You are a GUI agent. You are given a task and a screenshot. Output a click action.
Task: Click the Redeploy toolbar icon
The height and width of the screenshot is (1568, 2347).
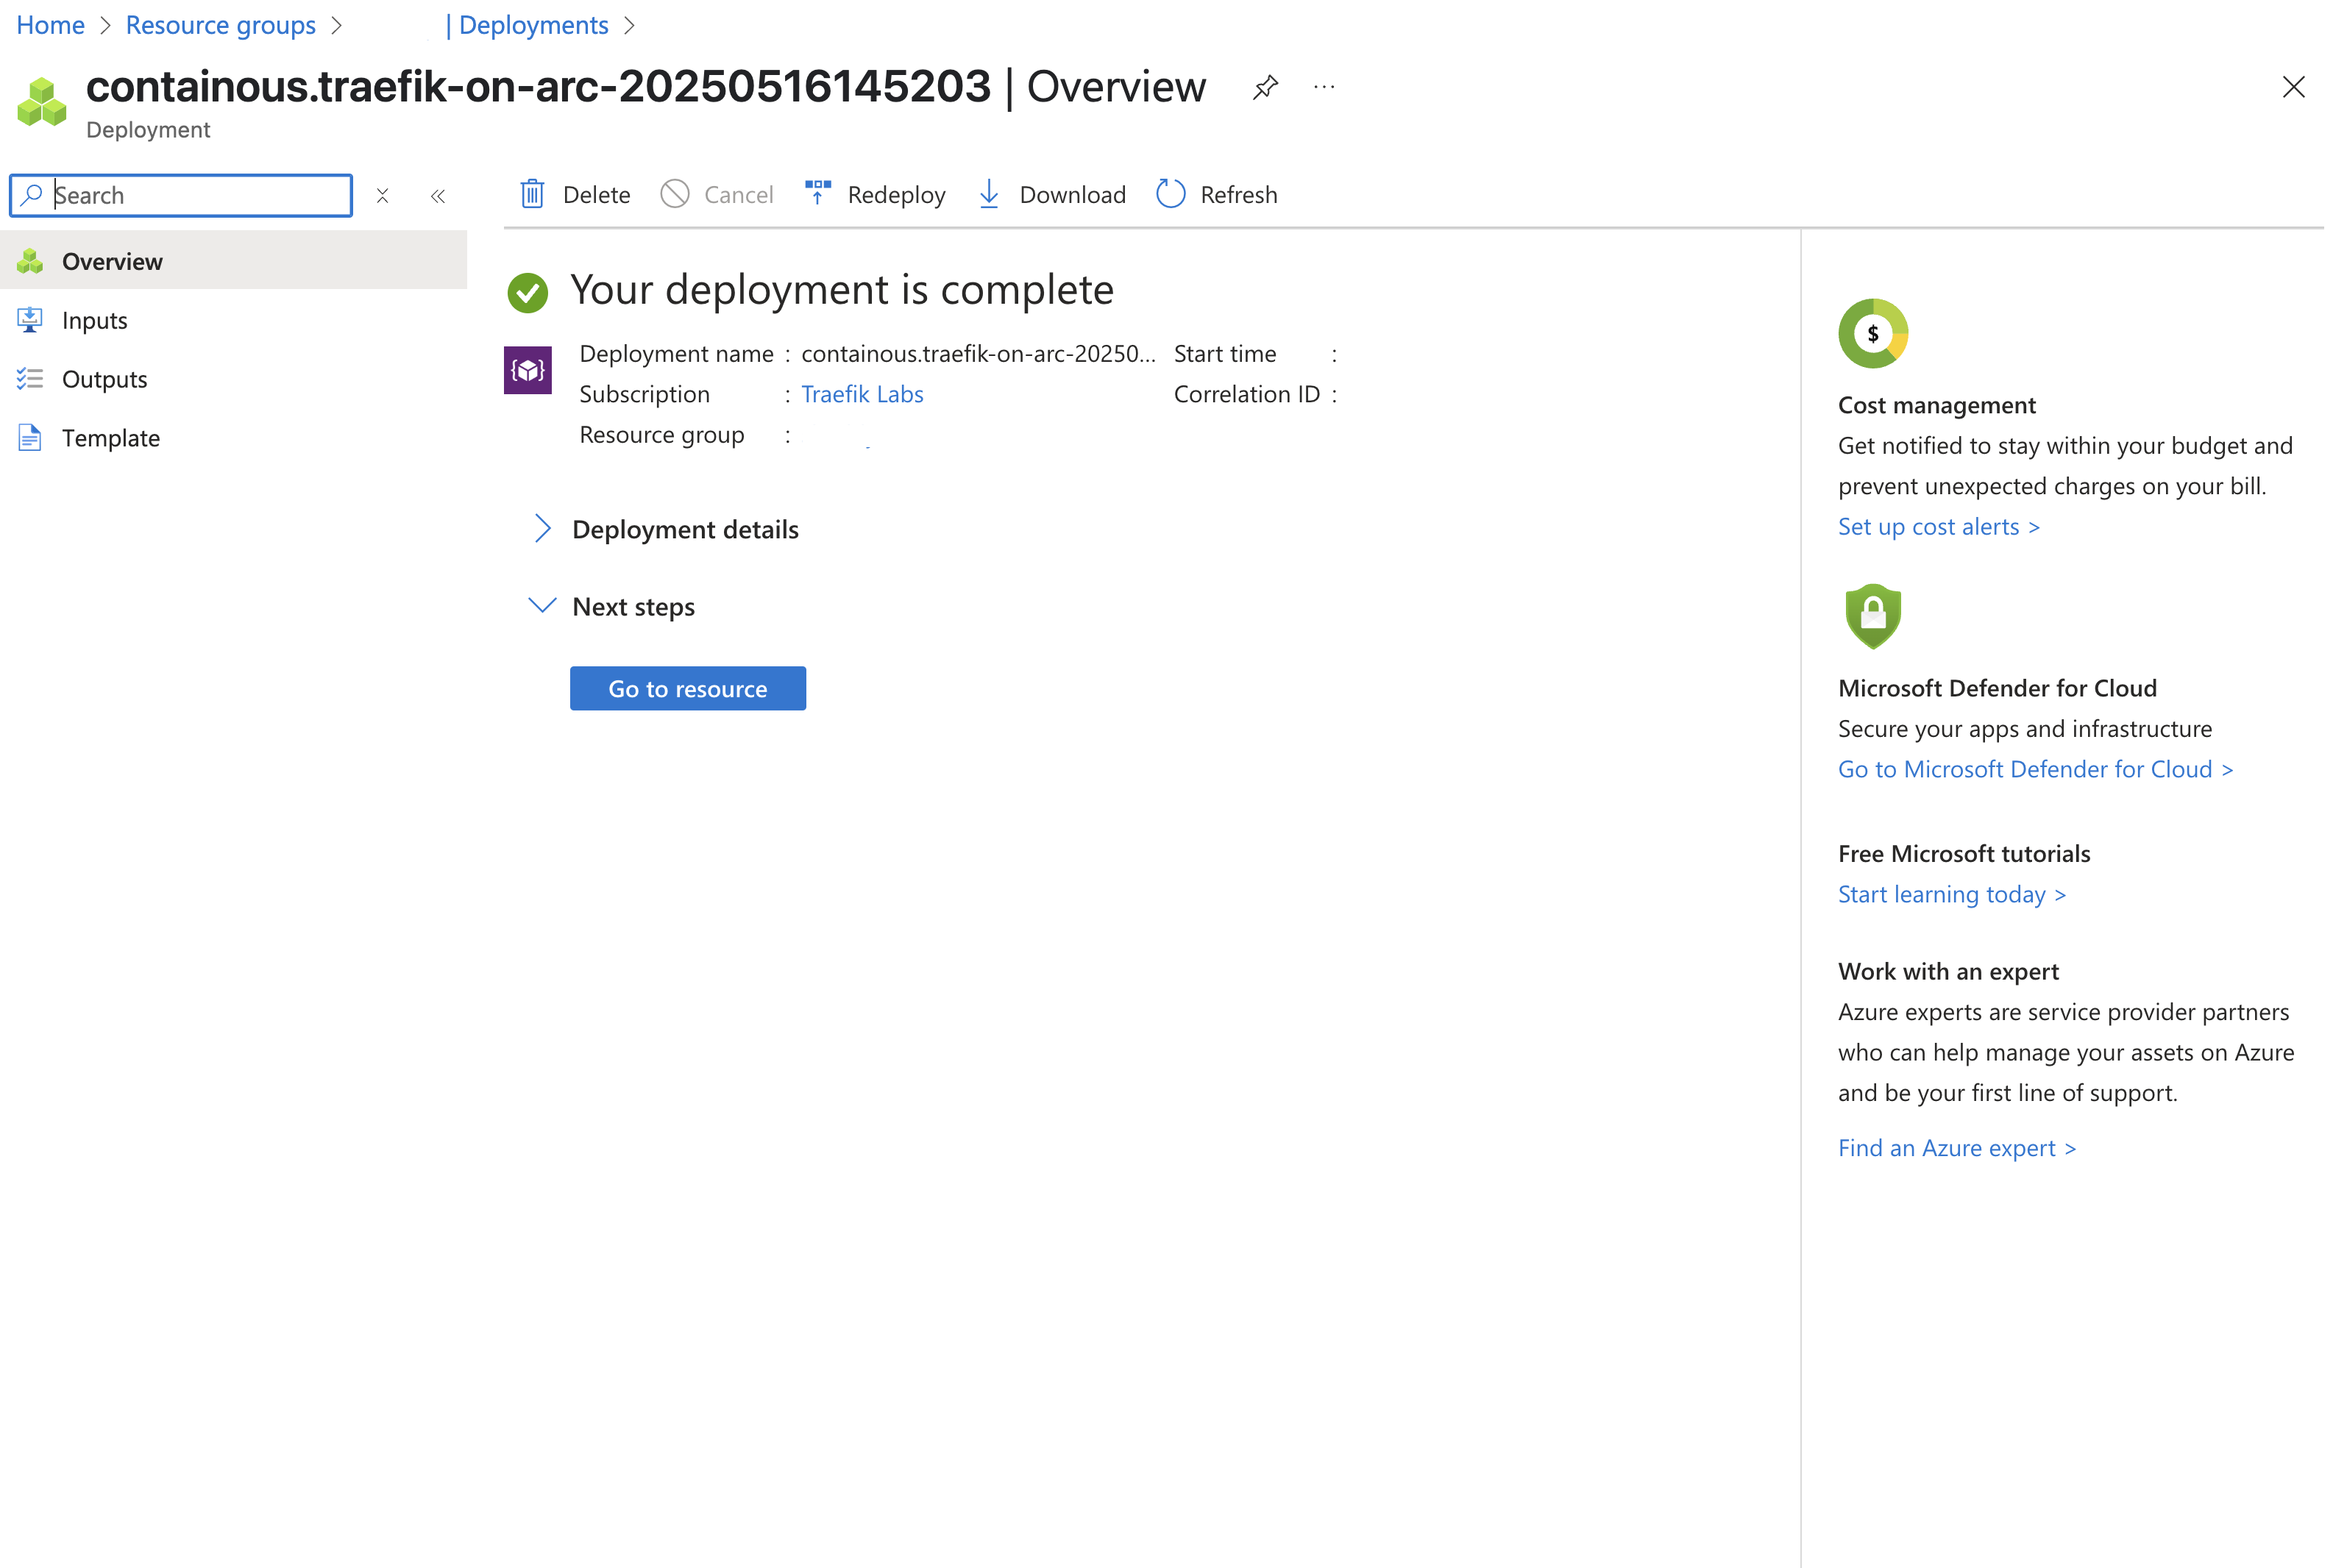pyautogui.click(x=817, y=193)
